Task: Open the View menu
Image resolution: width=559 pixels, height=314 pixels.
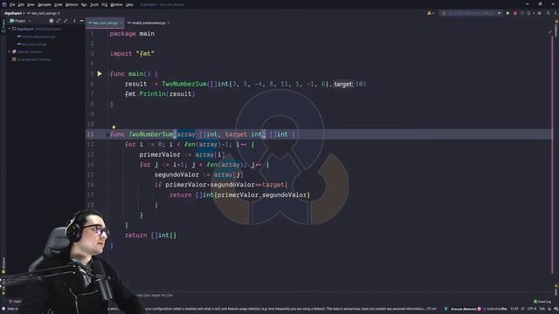Action: click(31, 4)
